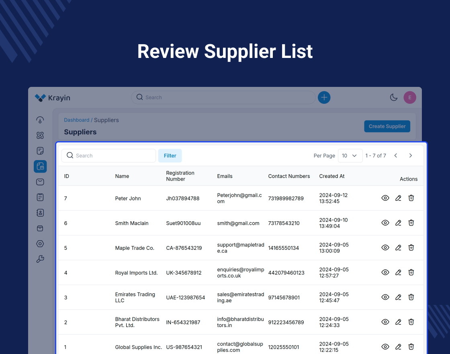Delete Global Supplies Inc. trash icon
The image size is (450, 354).
click(x=411, y=346)
